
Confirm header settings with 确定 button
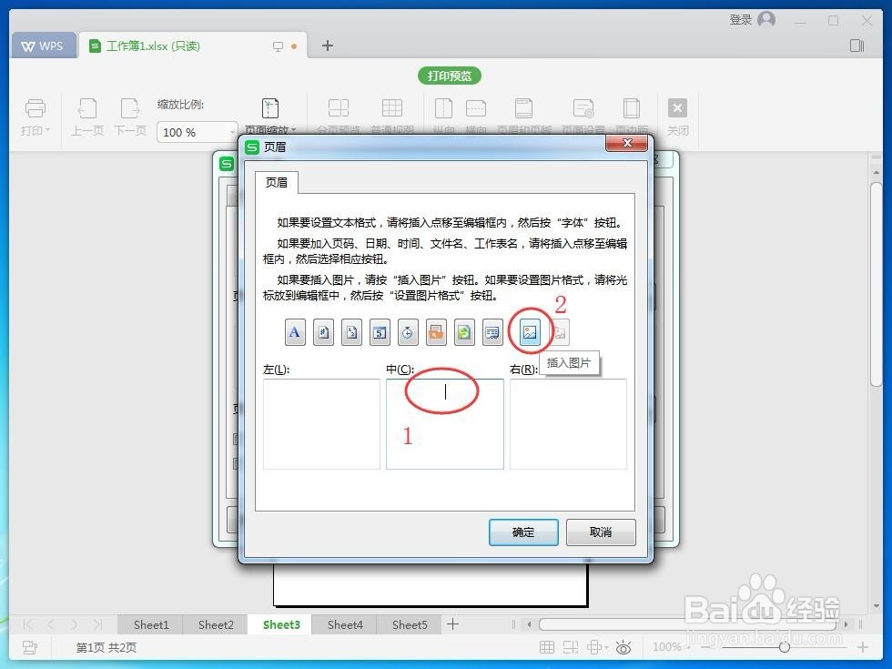click(x=523, y=532)
